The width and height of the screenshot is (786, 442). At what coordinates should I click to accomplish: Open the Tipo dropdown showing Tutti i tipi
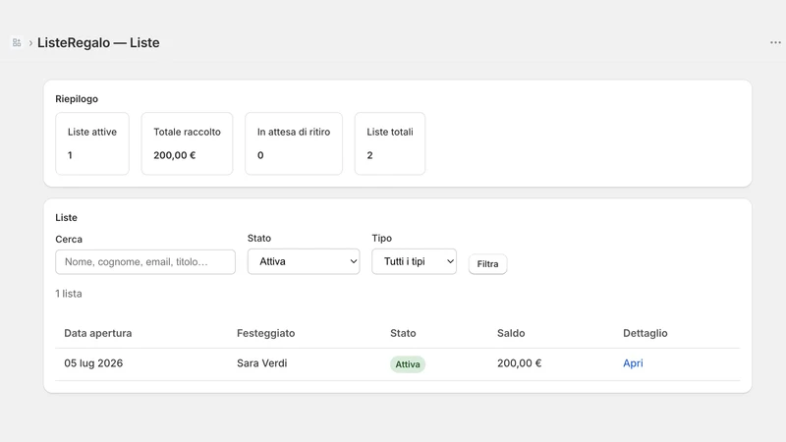click(x=414, y=261)
